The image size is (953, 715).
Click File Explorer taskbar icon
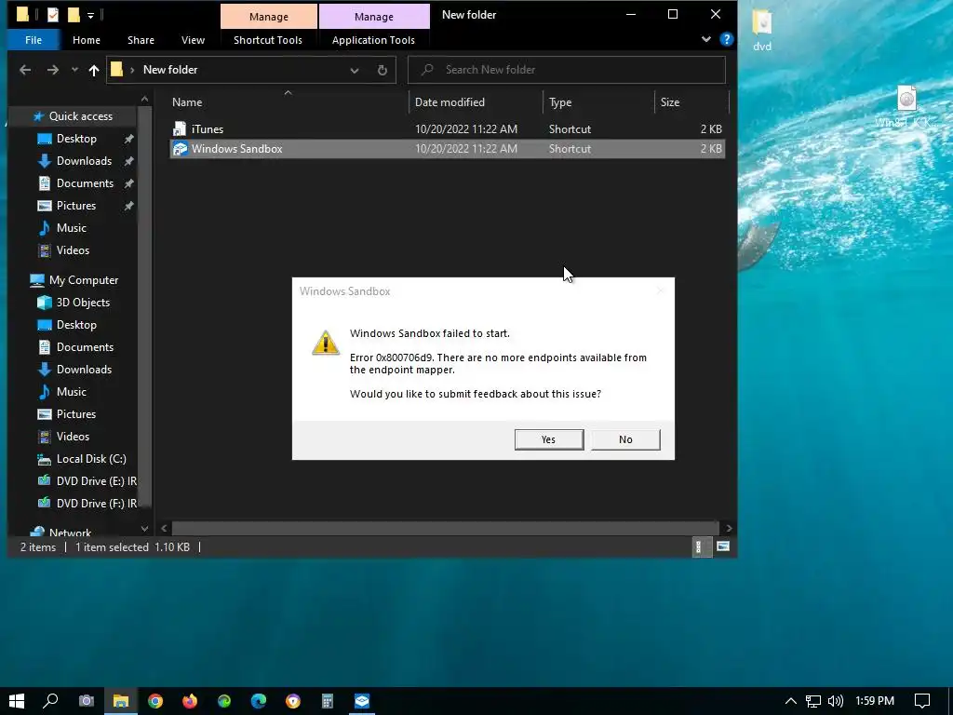(120, 701)
